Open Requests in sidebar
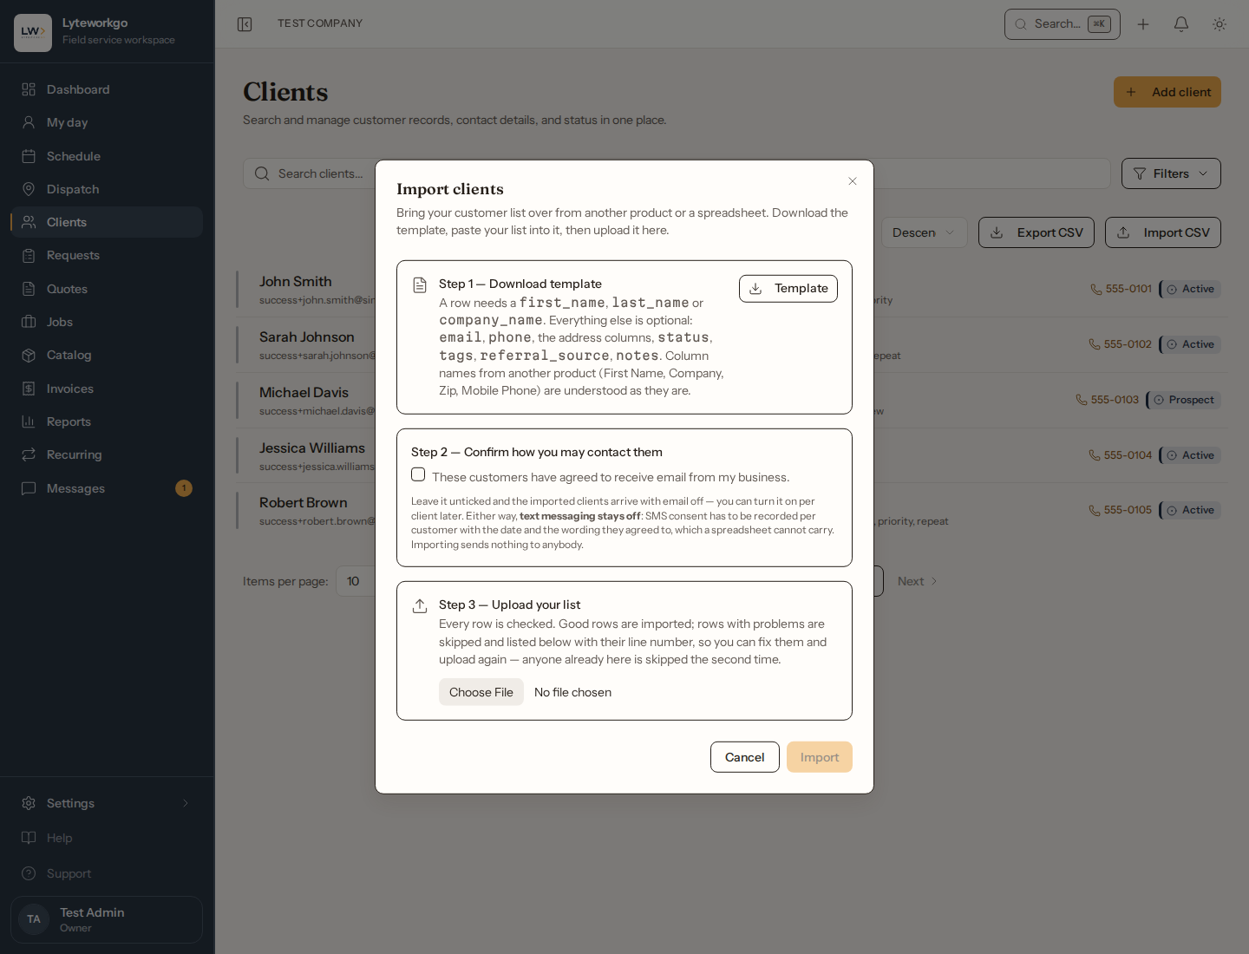Screen dimensions: 1249x954 [x=107, y=255]
